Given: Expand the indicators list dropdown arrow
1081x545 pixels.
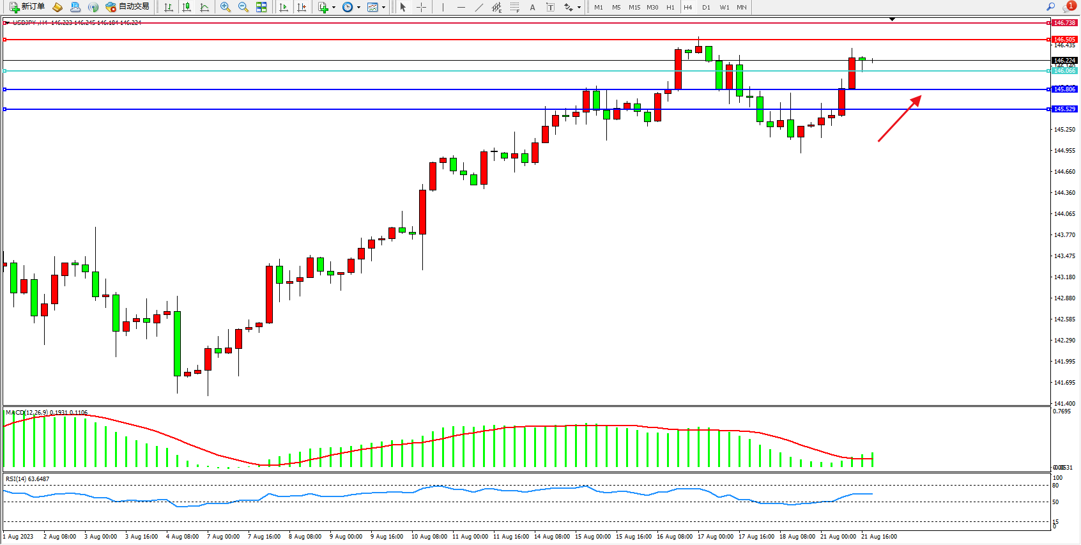Looking at the screenshot, I should click(333, 8).
